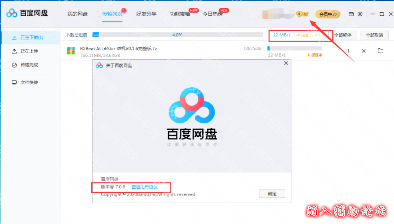Click the gold coin points badge
The width and height of the screenshot is (394, 224).
(302, 14)
